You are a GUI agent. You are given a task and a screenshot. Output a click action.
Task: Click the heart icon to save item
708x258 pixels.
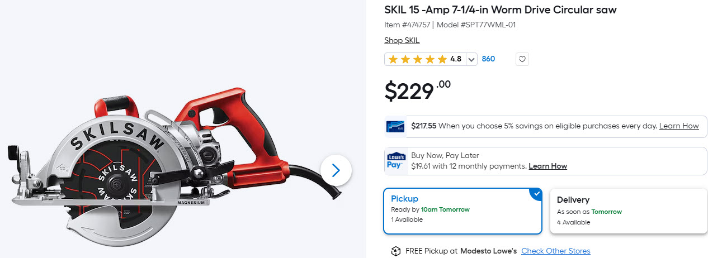522,59
